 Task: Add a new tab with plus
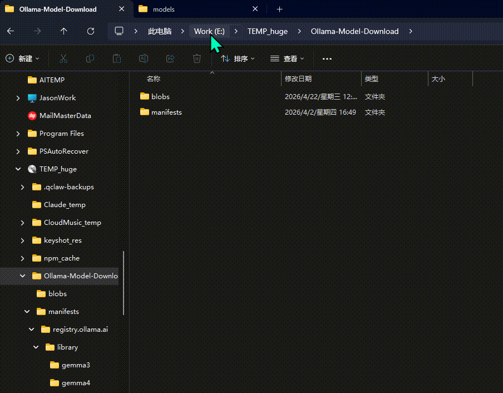click(x=279, y=9)
